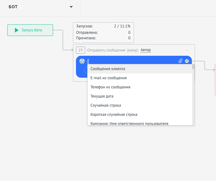Click the Прочитано: statistic row
216x181 pixels.
103,38
